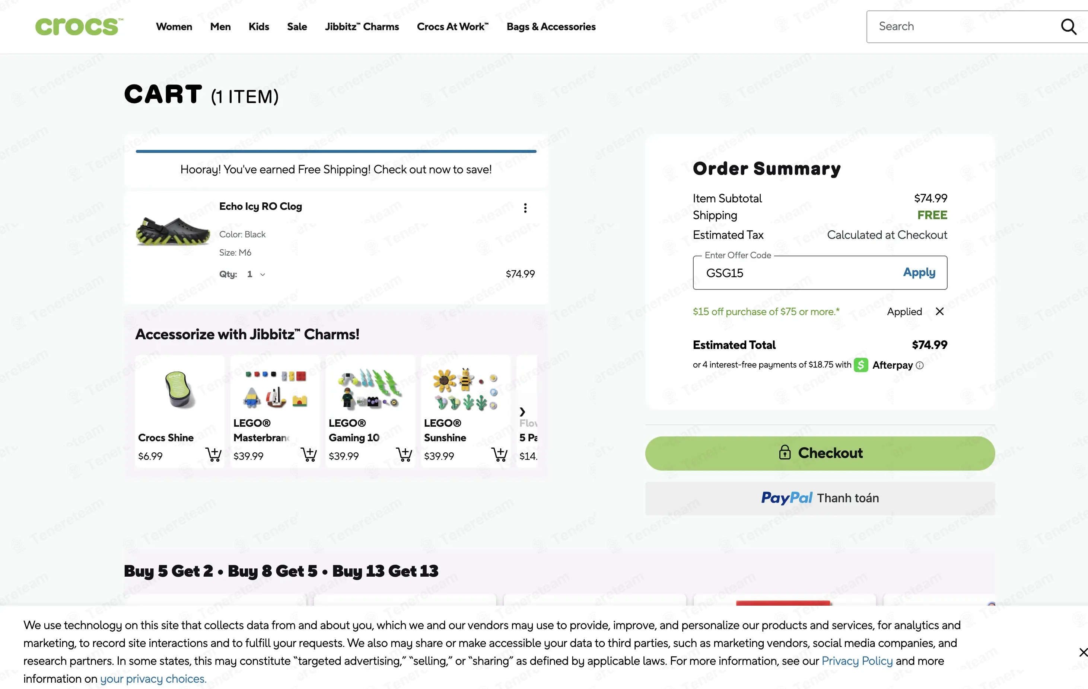Viewport: 1088px width, 689px height.
Task: Remove the applied GSG15 offer code
Action: click(940, 311)
